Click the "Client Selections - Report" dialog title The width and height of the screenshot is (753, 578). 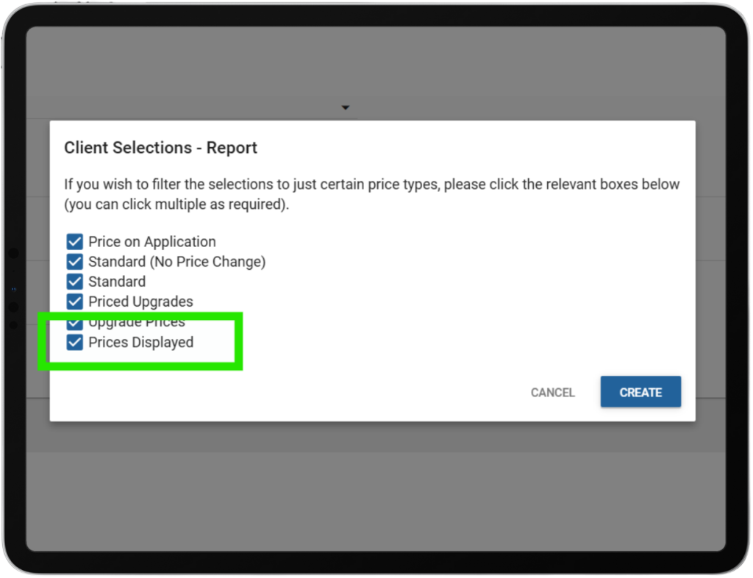tap(160, 148)
